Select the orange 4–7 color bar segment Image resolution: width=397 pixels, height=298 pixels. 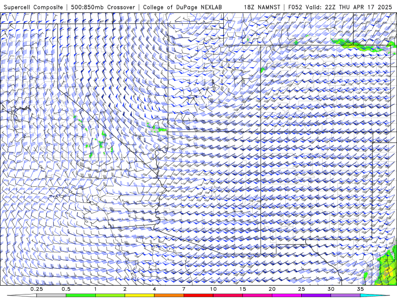point(169,296)
